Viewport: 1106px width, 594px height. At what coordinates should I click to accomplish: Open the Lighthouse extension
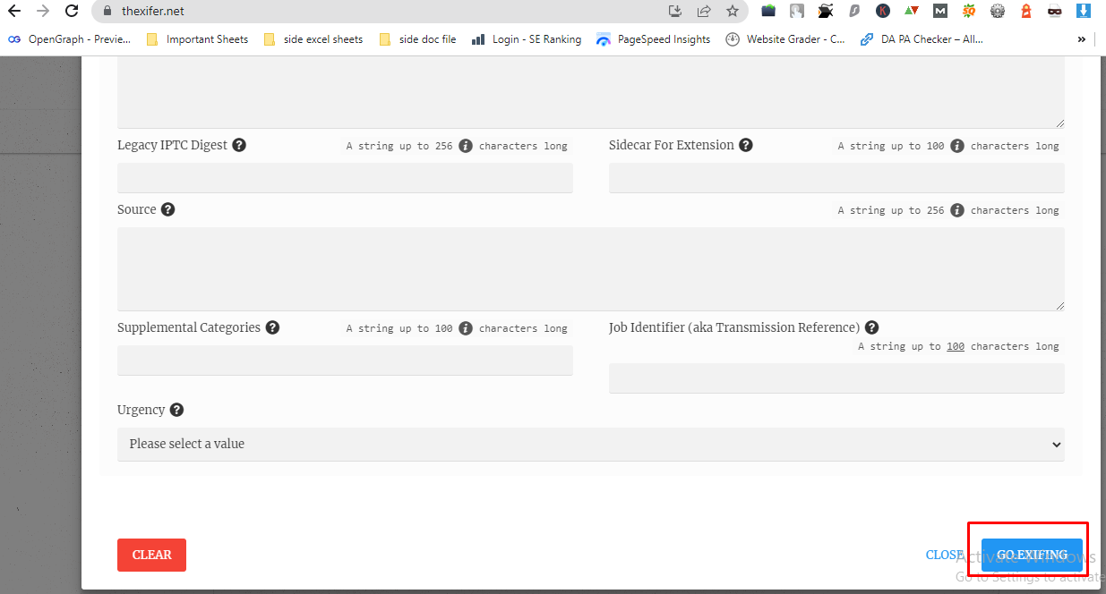pyautogui.click(x=1026, y=12)
